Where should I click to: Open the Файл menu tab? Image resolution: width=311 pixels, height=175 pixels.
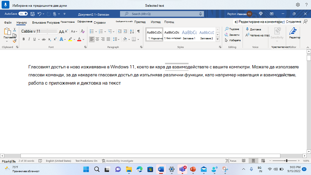pos(8,22)
